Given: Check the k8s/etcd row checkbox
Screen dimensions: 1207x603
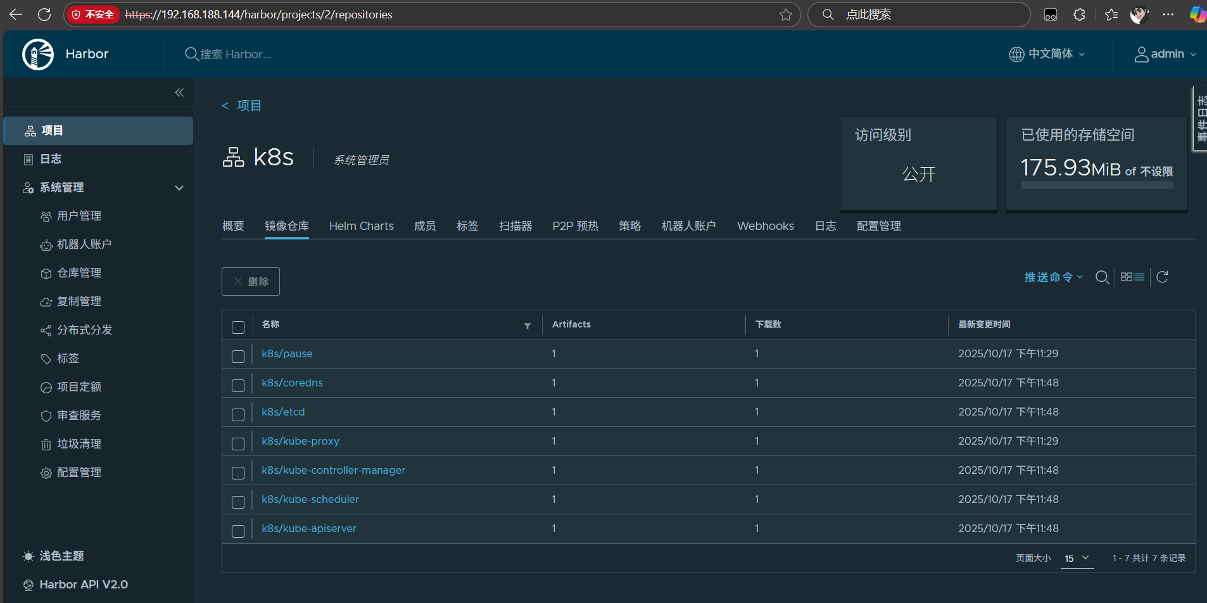Looking at the screenshot, I should (238, 415).
